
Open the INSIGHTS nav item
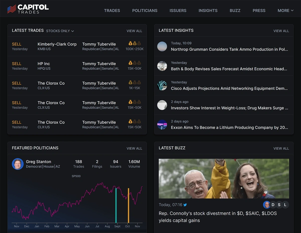click(x=208, y=11)
